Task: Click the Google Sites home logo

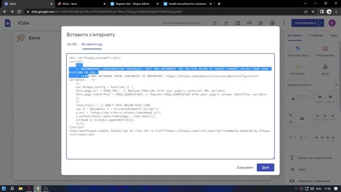Action: 7,23
